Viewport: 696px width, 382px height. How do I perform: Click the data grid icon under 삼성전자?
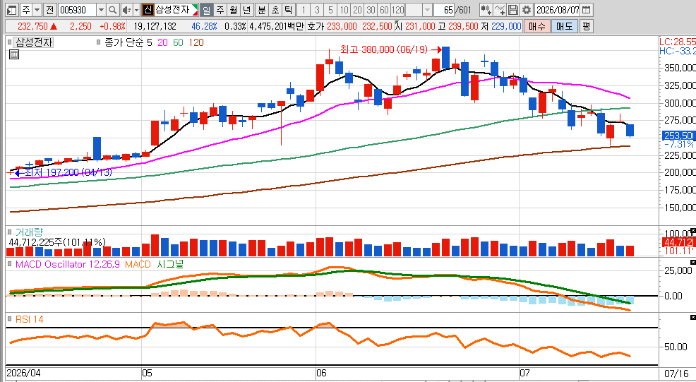tap(13, 54)
